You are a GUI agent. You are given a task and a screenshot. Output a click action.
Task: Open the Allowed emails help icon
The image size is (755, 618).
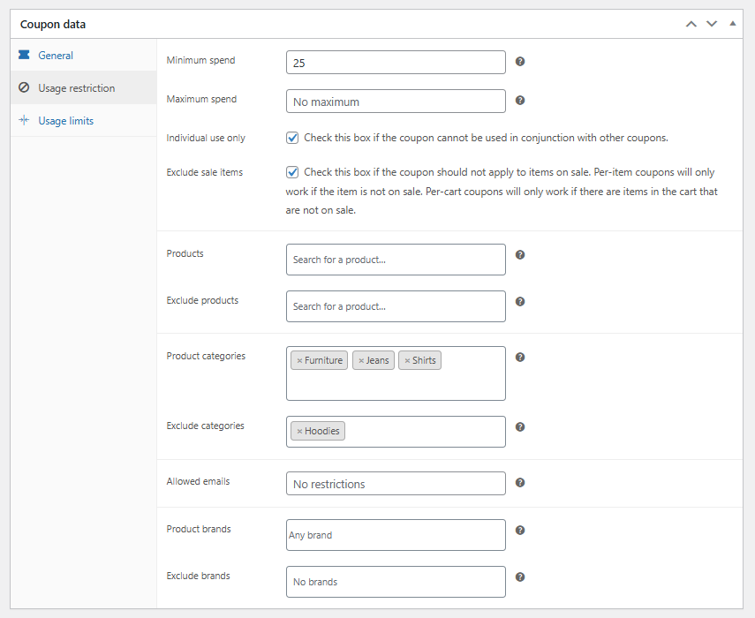(520, 482)
